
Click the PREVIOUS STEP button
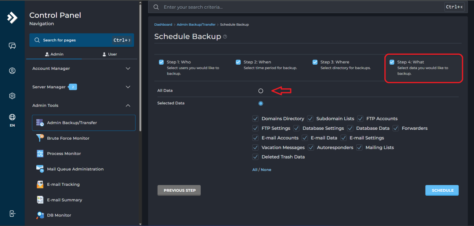pos(179,190)
